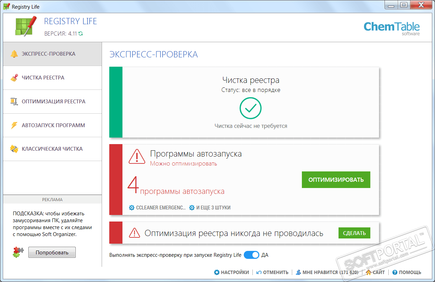Click the title bar app icon
The image size is (435, 282).
[x=7, y=7]
